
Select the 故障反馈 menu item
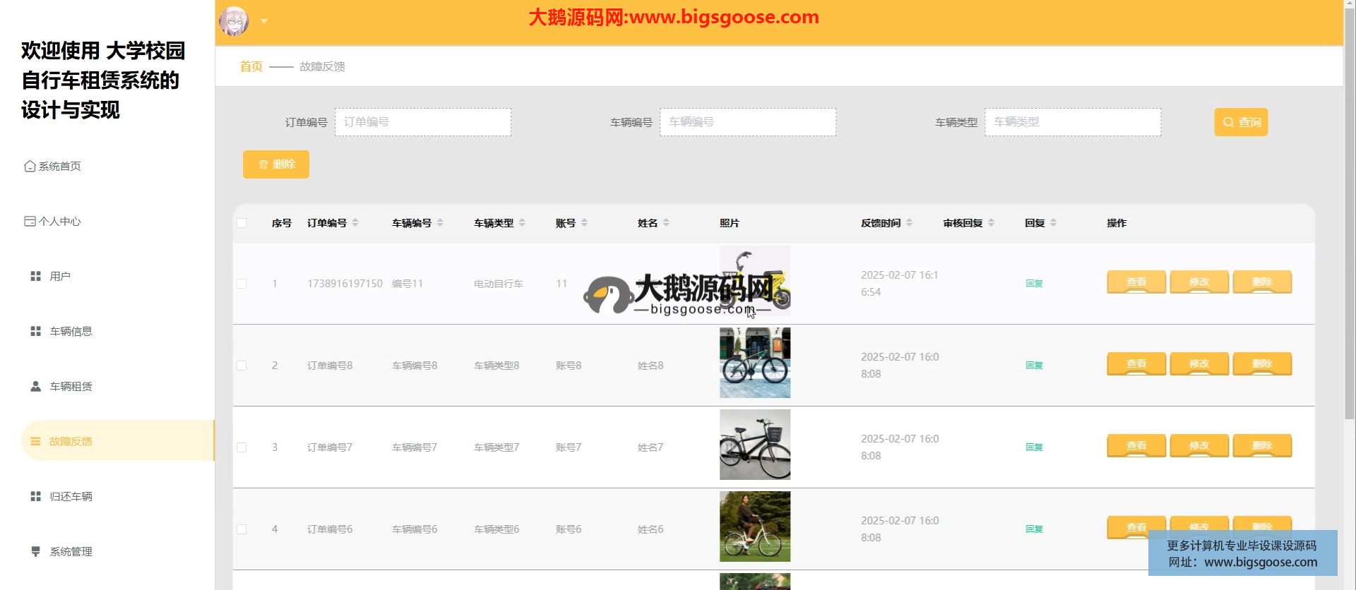coord(71,441)
